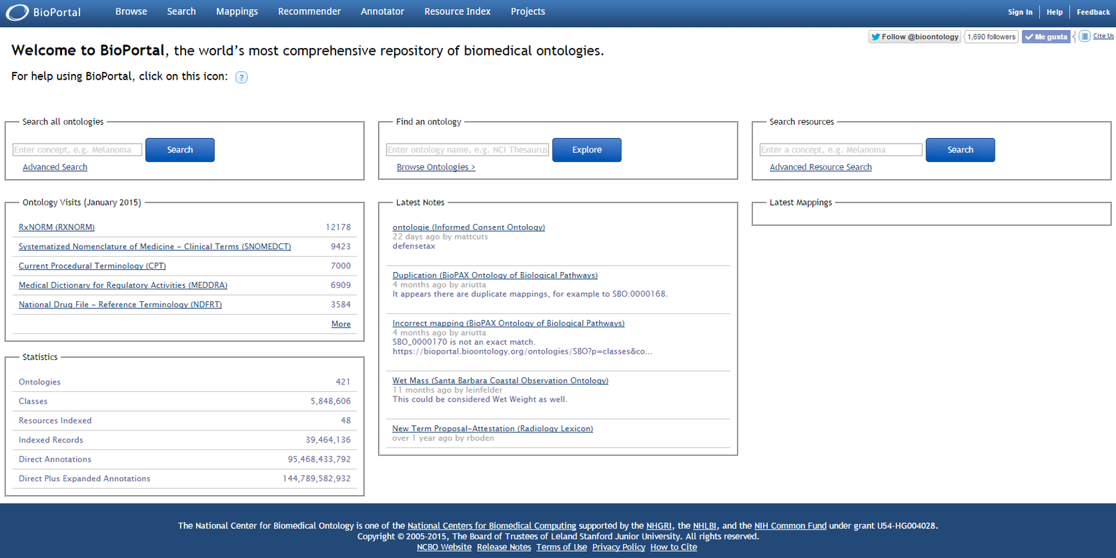View the 1,690 followers count
The height and width of the screenshot is (558, 1116).
pos(991,37)
